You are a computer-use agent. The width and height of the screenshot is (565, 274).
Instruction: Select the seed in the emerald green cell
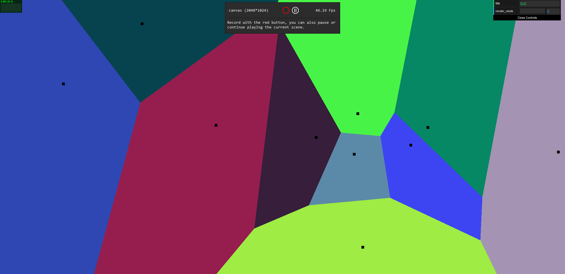(428, 127)
